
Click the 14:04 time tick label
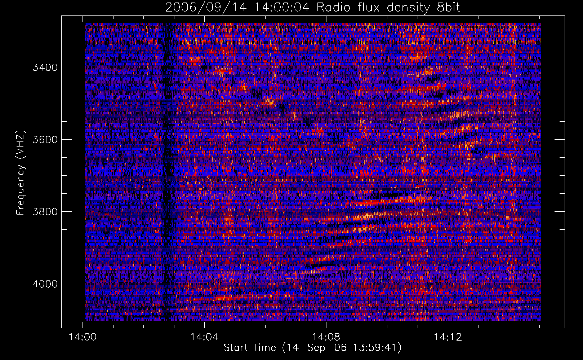coord(205,337)
